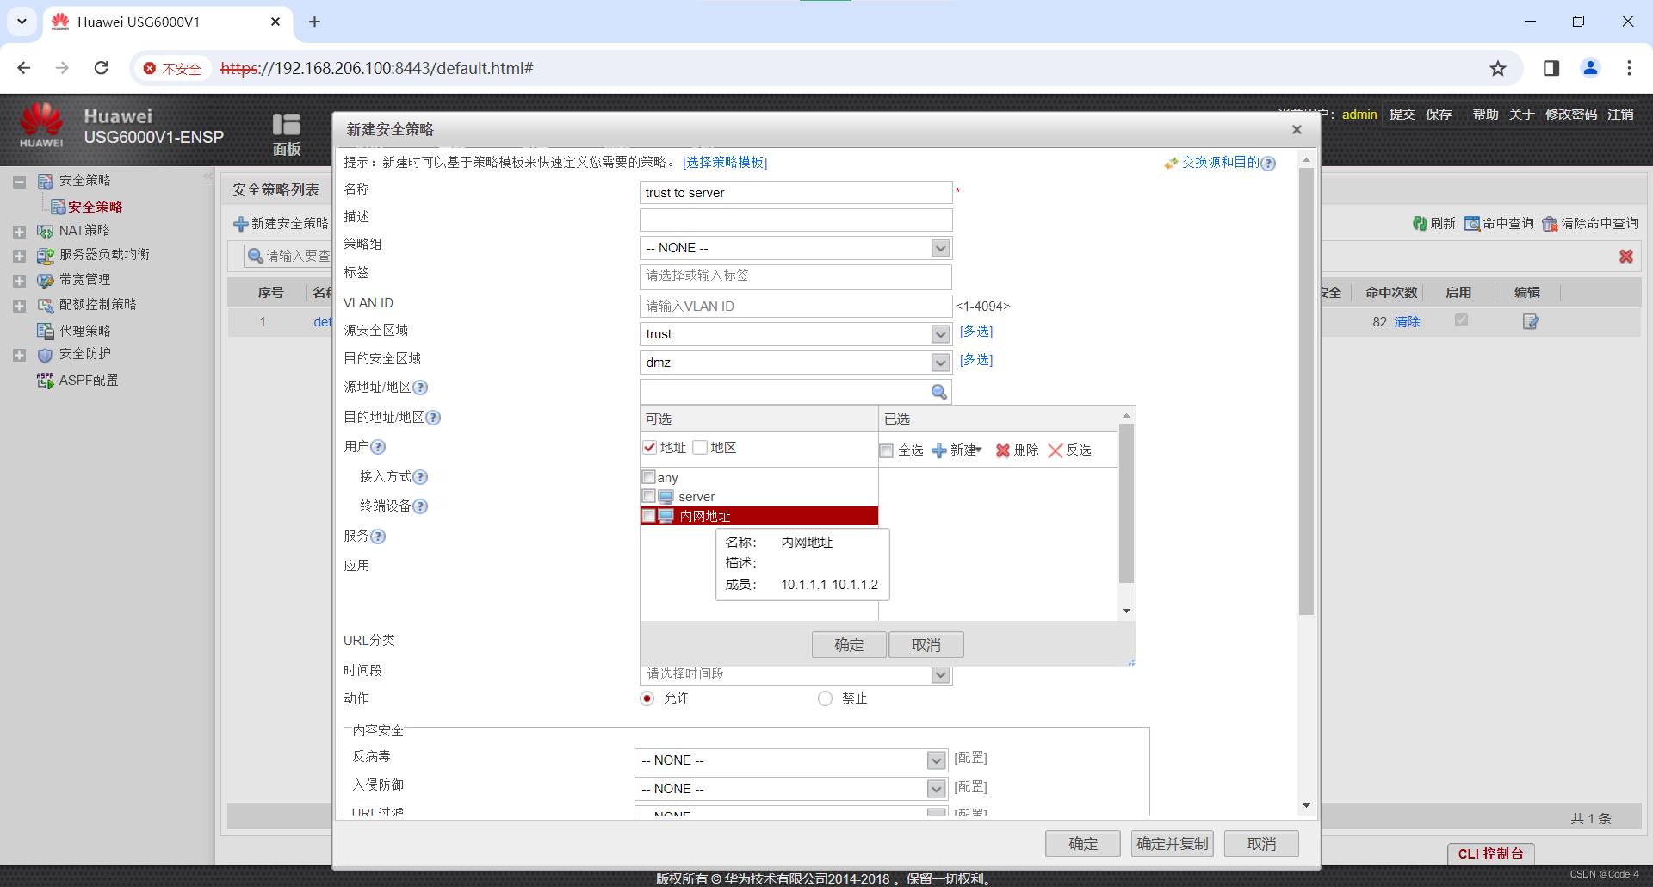
Task: Click the edit icon in policy row 1
Action: [1531, 321]
